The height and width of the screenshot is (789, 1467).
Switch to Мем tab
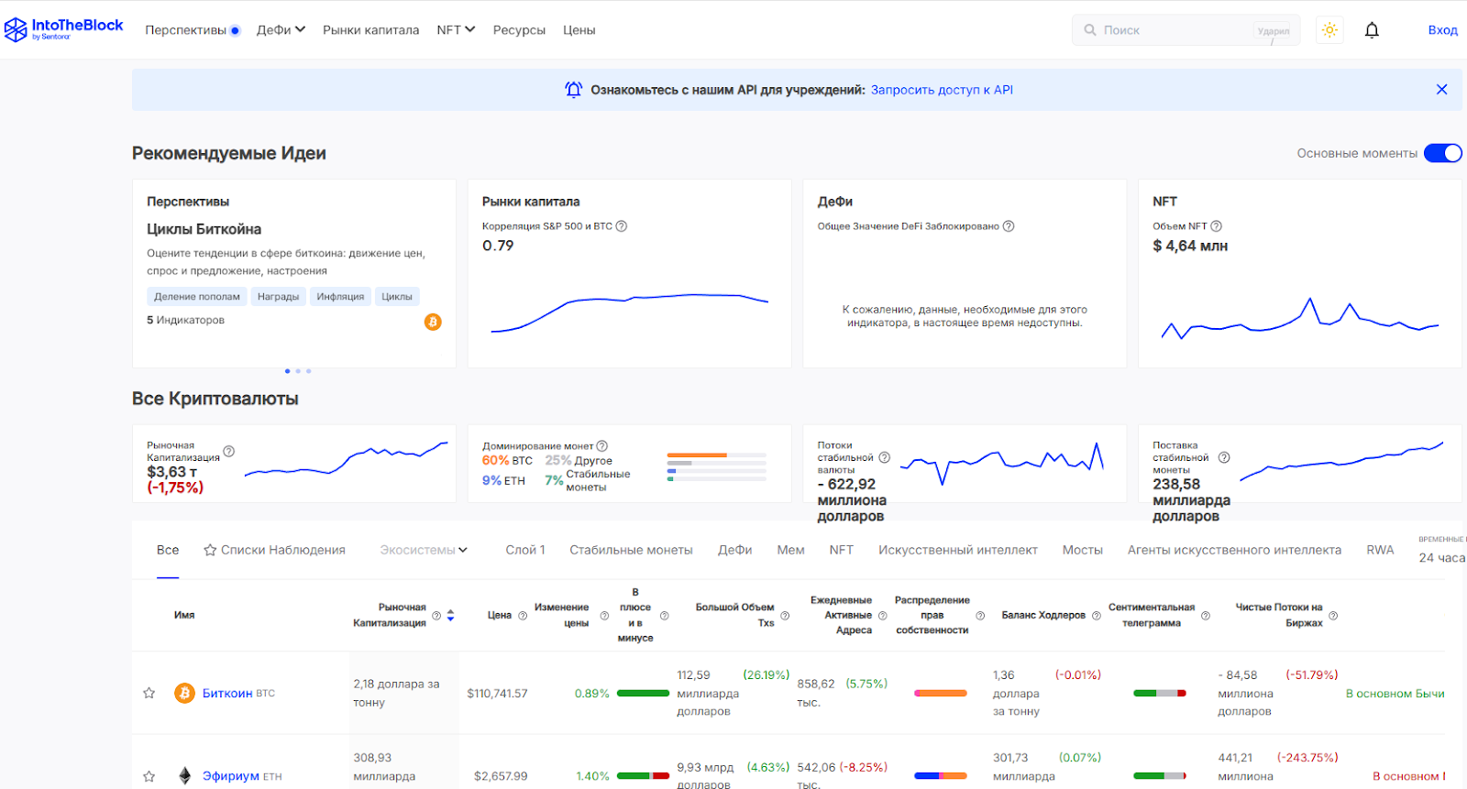click(790, 550)
